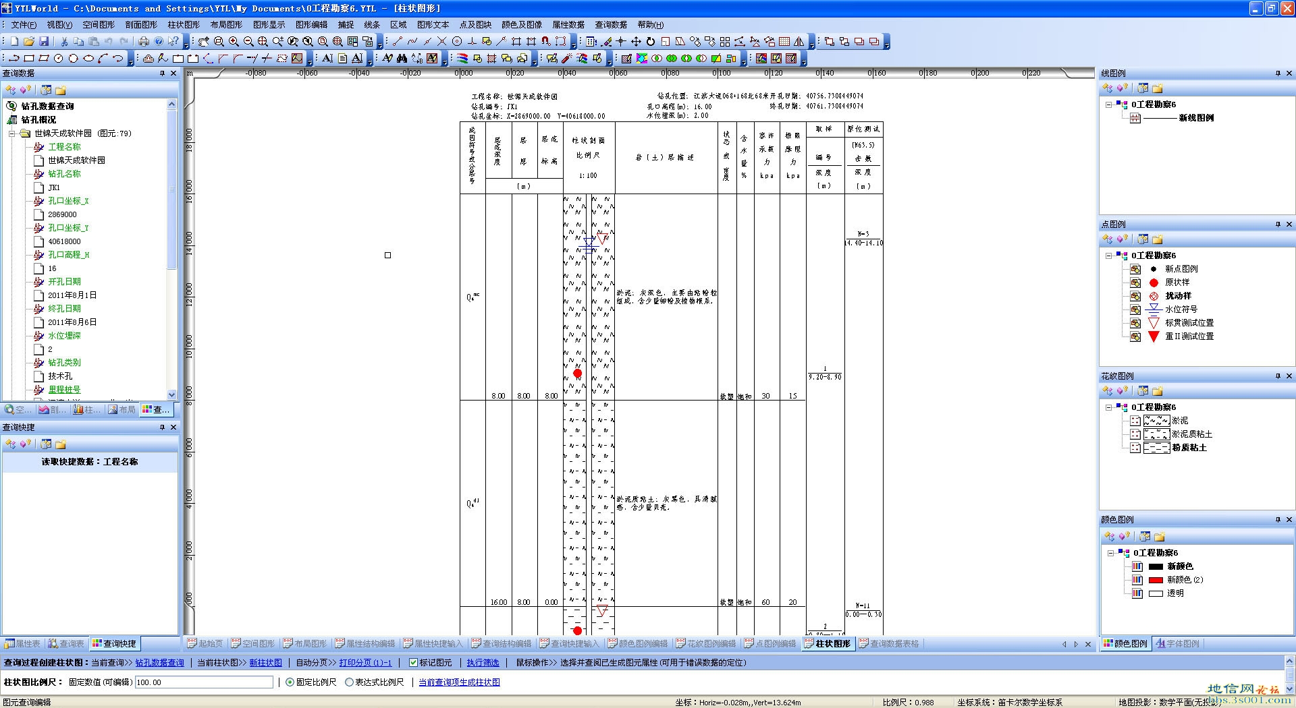Select the AI text tool

[x=327, y=58]
